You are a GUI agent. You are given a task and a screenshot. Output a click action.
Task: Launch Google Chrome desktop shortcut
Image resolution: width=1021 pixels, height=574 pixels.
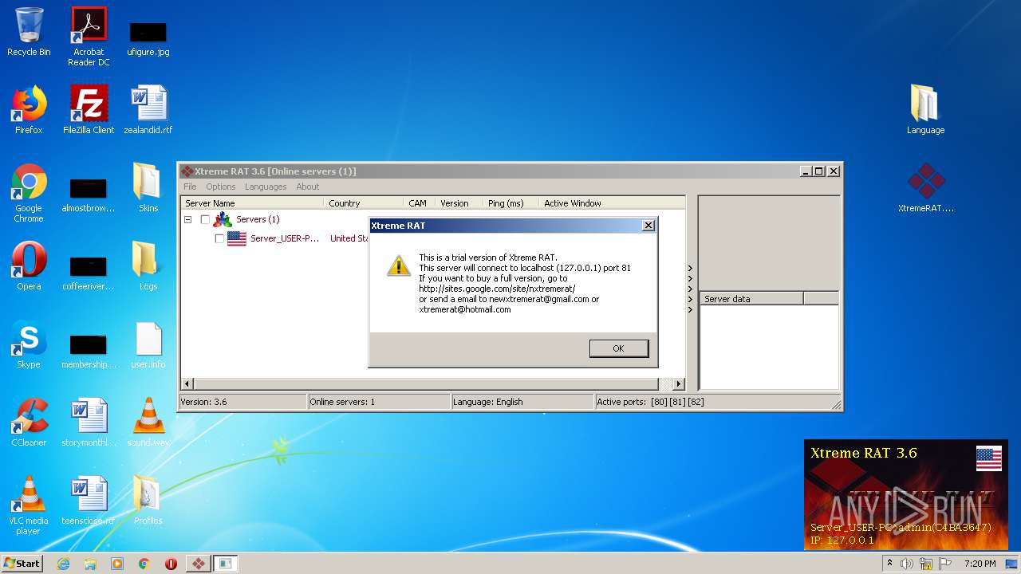(29, 193)
